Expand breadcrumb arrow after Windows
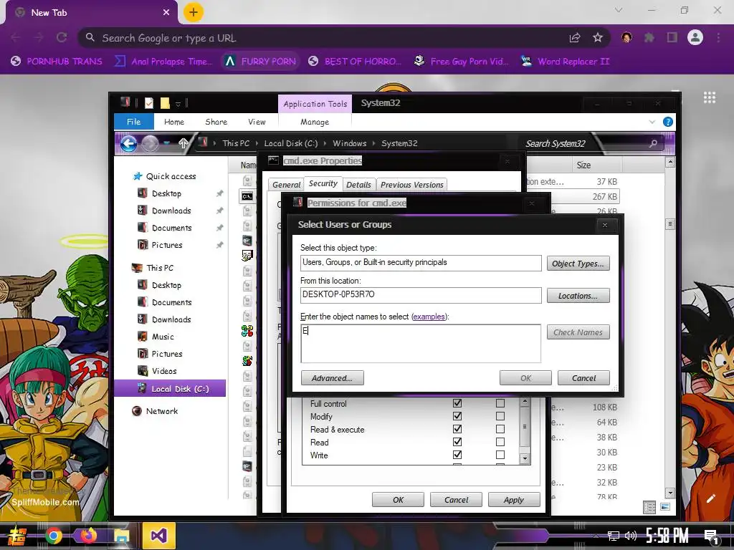Screen dimensions: 734x550 tap(374, 143)
